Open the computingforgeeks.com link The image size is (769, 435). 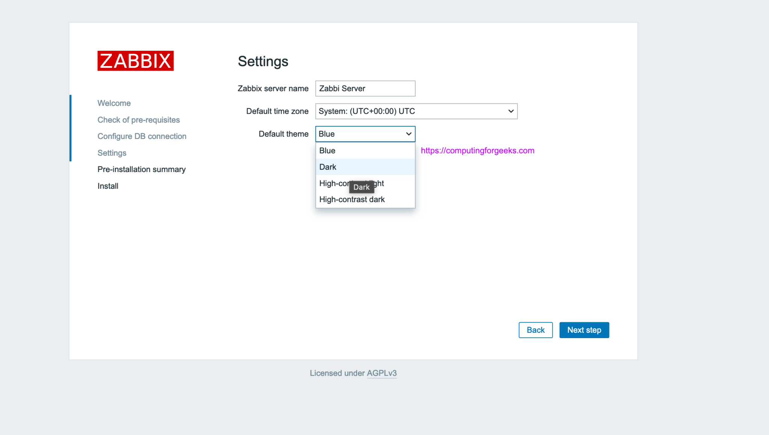click(x=477, y=150)
